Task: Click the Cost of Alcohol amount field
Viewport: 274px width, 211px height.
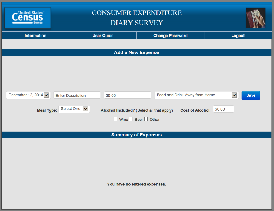Action: [x=223, y=109]
